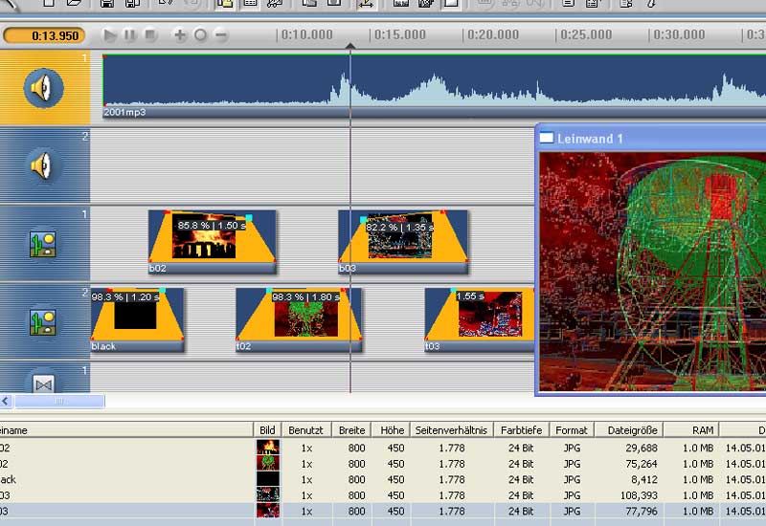Pause playback with the pause button
The image size is (766, 526).
[x=129, y=35]
